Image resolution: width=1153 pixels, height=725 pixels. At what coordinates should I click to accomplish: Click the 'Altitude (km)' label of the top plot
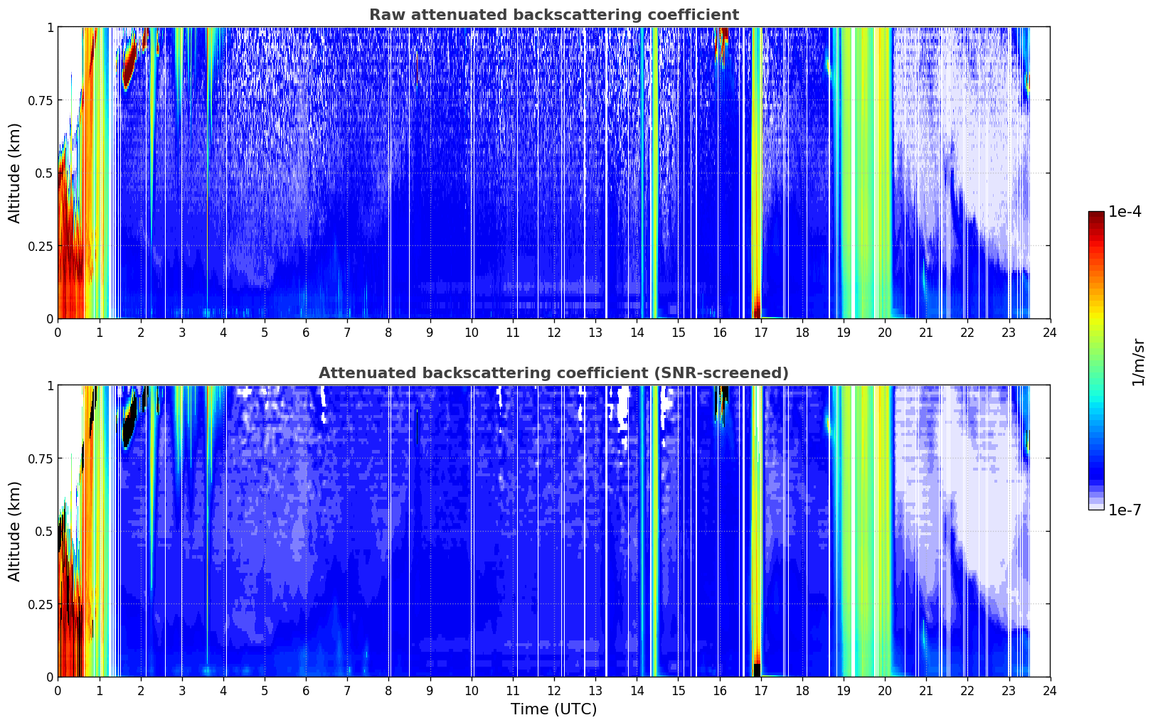pyautogui.click(x=15, y=173)
